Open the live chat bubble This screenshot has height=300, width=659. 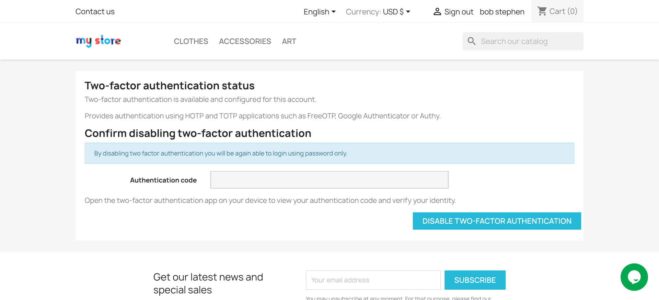tap(634, 277)
